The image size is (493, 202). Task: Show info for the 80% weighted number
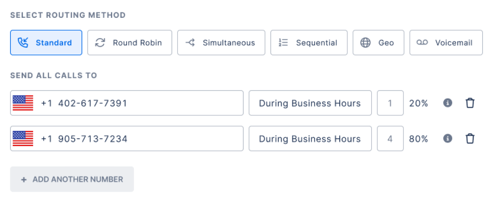(x=448, y=138)
